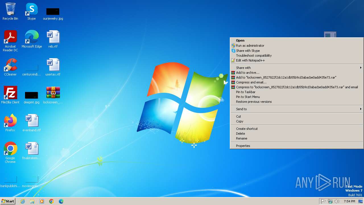Screen dimensions: 364x205
Task: Choose Cut in the context menu
Action: pos(297,116)
